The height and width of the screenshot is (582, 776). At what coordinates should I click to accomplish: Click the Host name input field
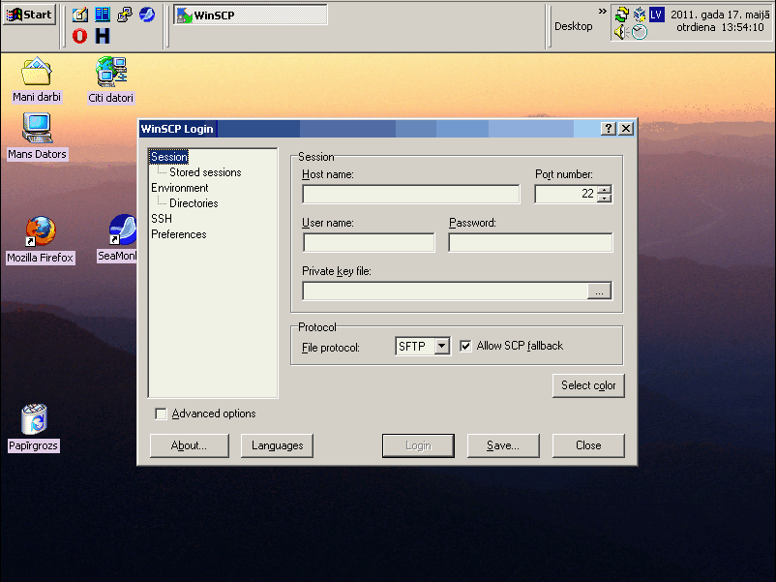pos(411,195)
